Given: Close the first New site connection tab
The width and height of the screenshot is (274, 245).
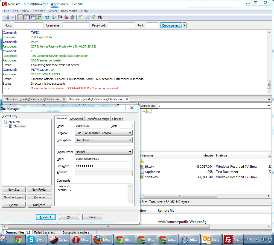Looking at the screenshot, I should pyautogui.click(x=64, y=99).
